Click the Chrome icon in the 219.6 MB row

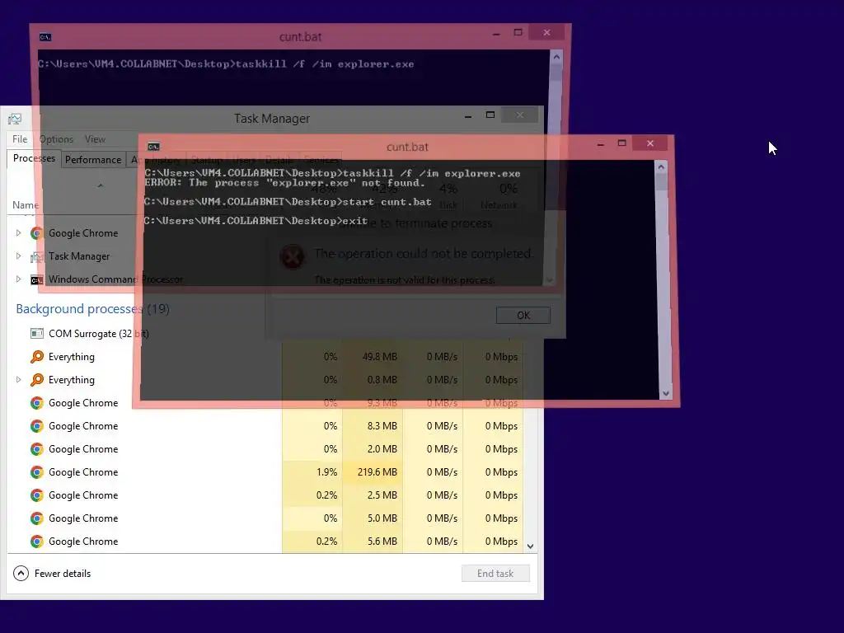tap(36, 472)
